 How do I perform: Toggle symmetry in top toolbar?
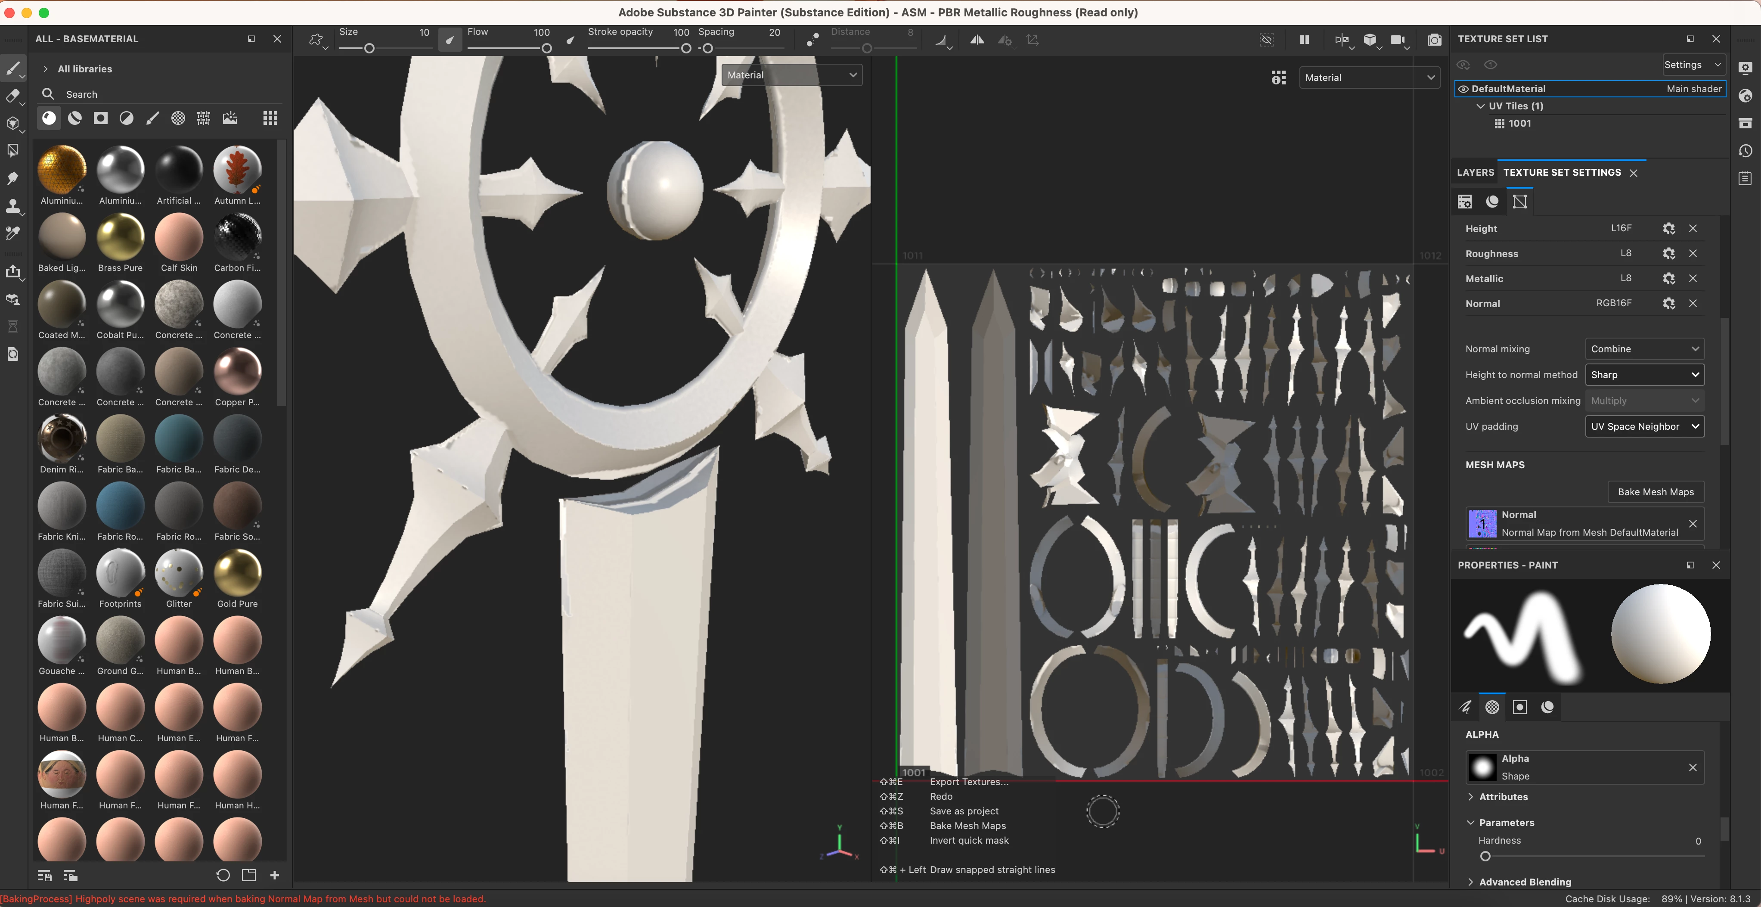coord(977,40)
